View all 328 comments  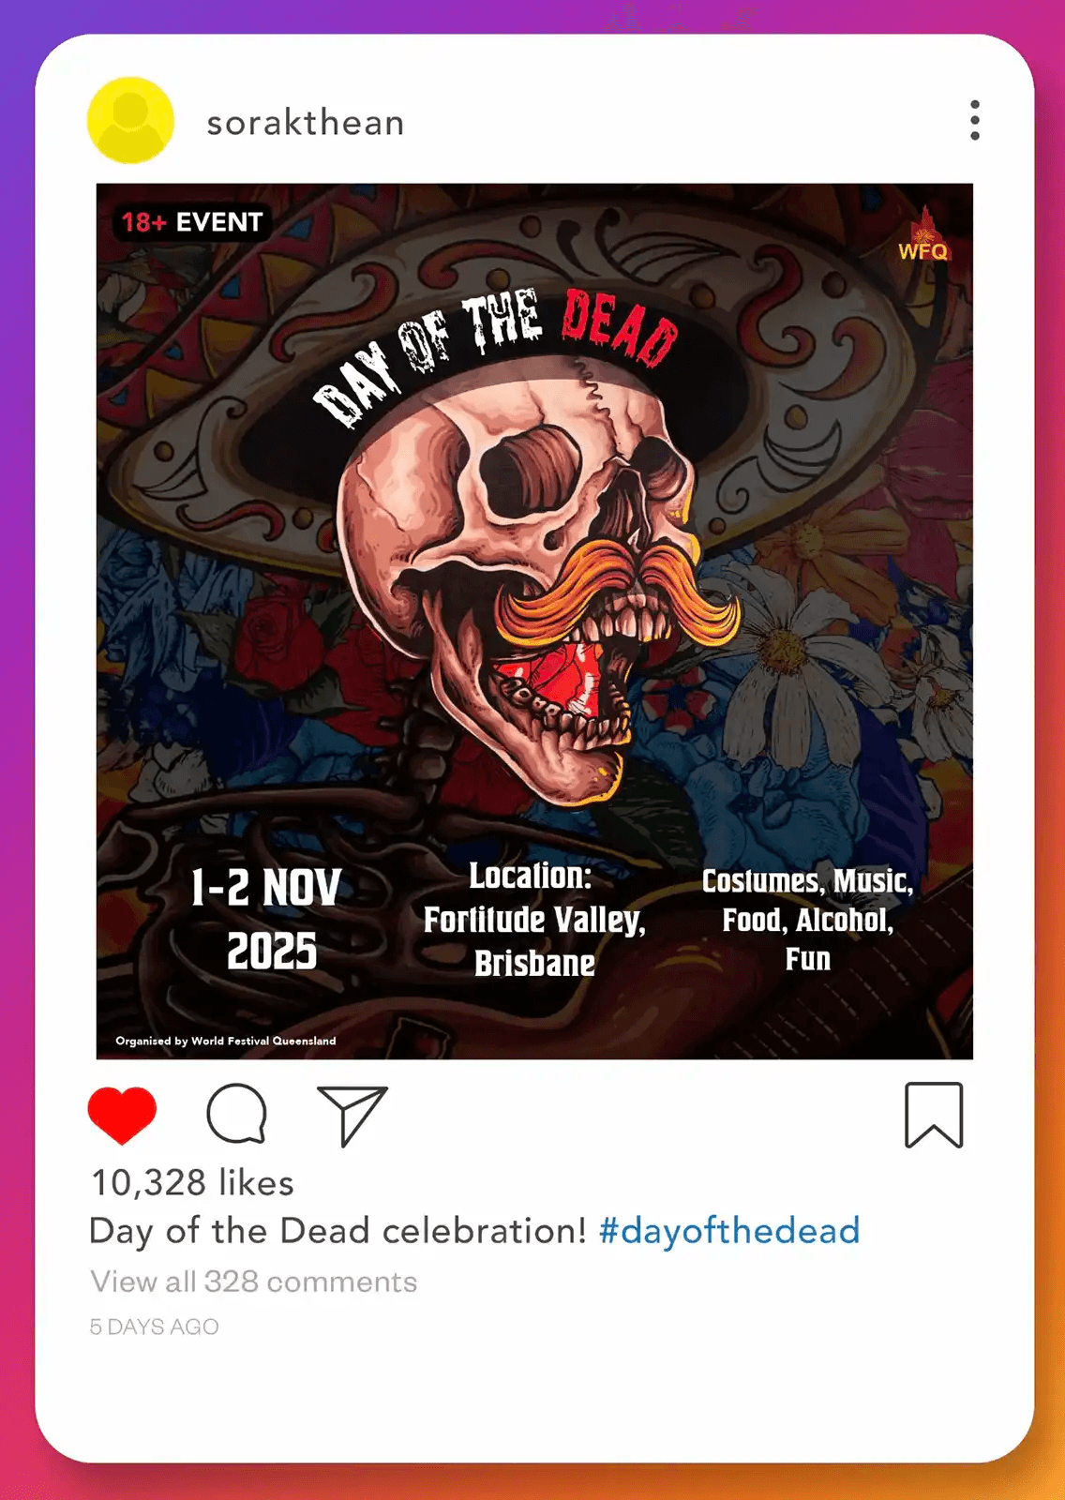point(254,1282)
